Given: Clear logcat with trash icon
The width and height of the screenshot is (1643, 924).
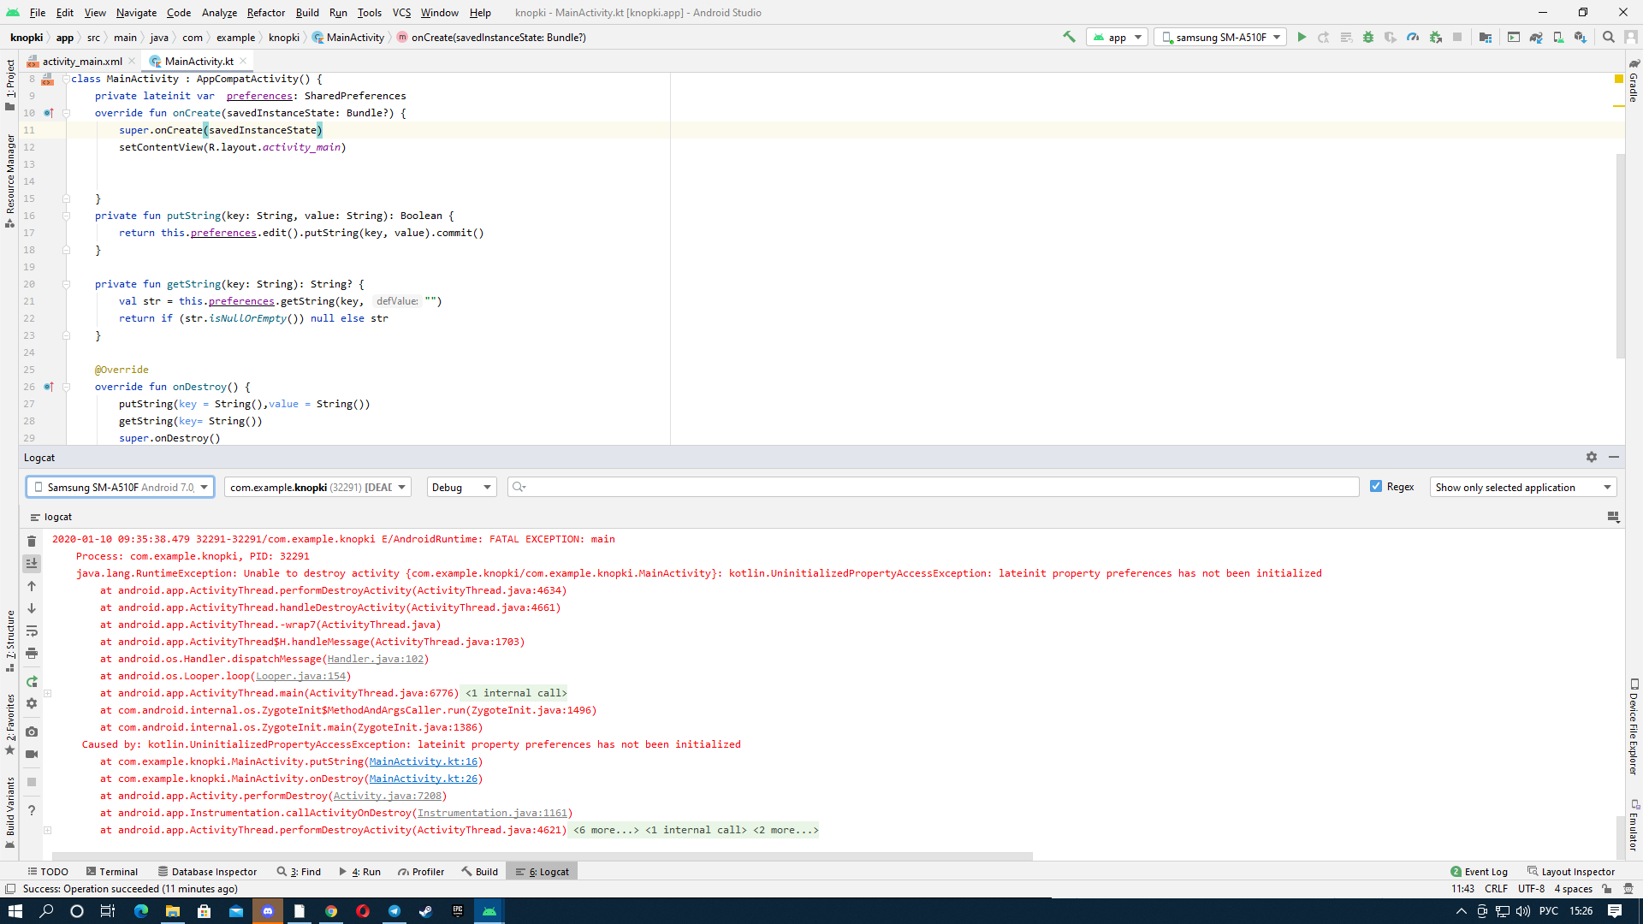Looking at the screenshot, I should coord(32,541).
